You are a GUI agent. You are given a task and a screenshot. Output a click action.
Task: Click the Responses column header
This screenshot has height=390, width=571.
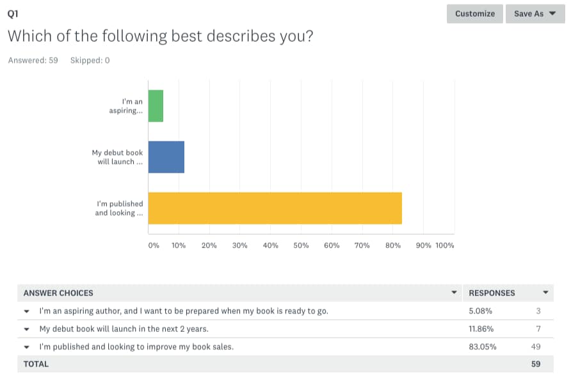(492, 293)
